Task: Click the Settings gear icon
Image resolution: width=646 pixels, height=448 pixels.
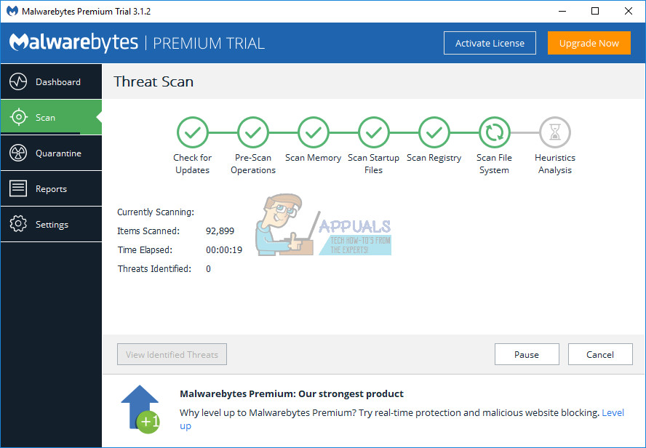Action: (x=18, y=224)
